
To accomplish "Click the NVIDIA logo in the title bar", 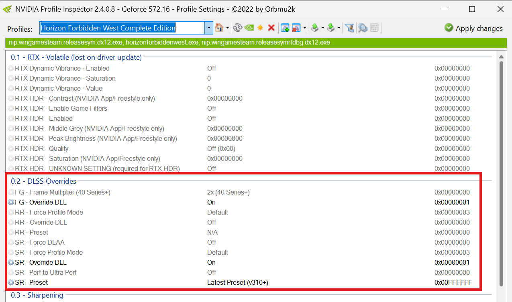I will (7, 9).
